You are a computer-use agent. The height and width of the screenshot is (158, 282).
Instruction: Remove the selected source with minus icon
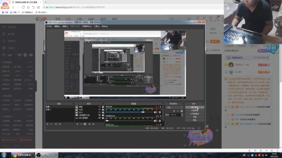[81, 124]
